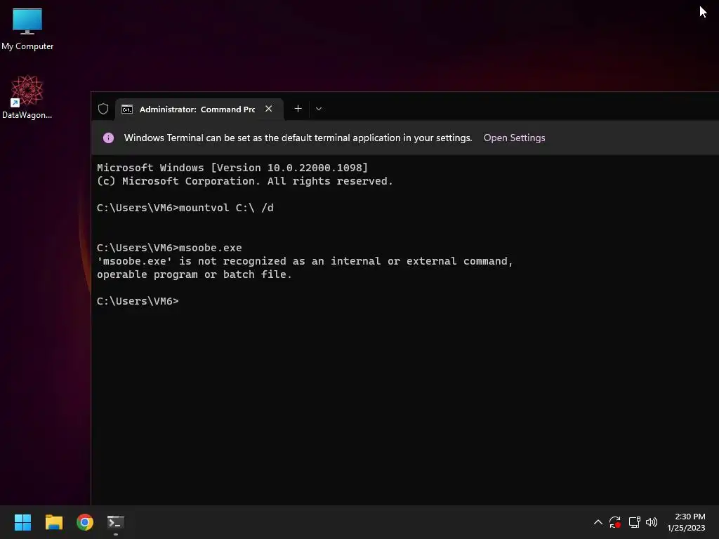Open My Computer desktop icon
This screenshot has width=719, height=539.
(x=27, y=29)
